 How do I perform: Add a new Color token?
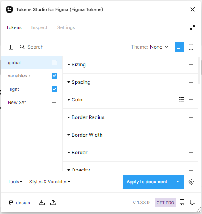click(191, 100)
